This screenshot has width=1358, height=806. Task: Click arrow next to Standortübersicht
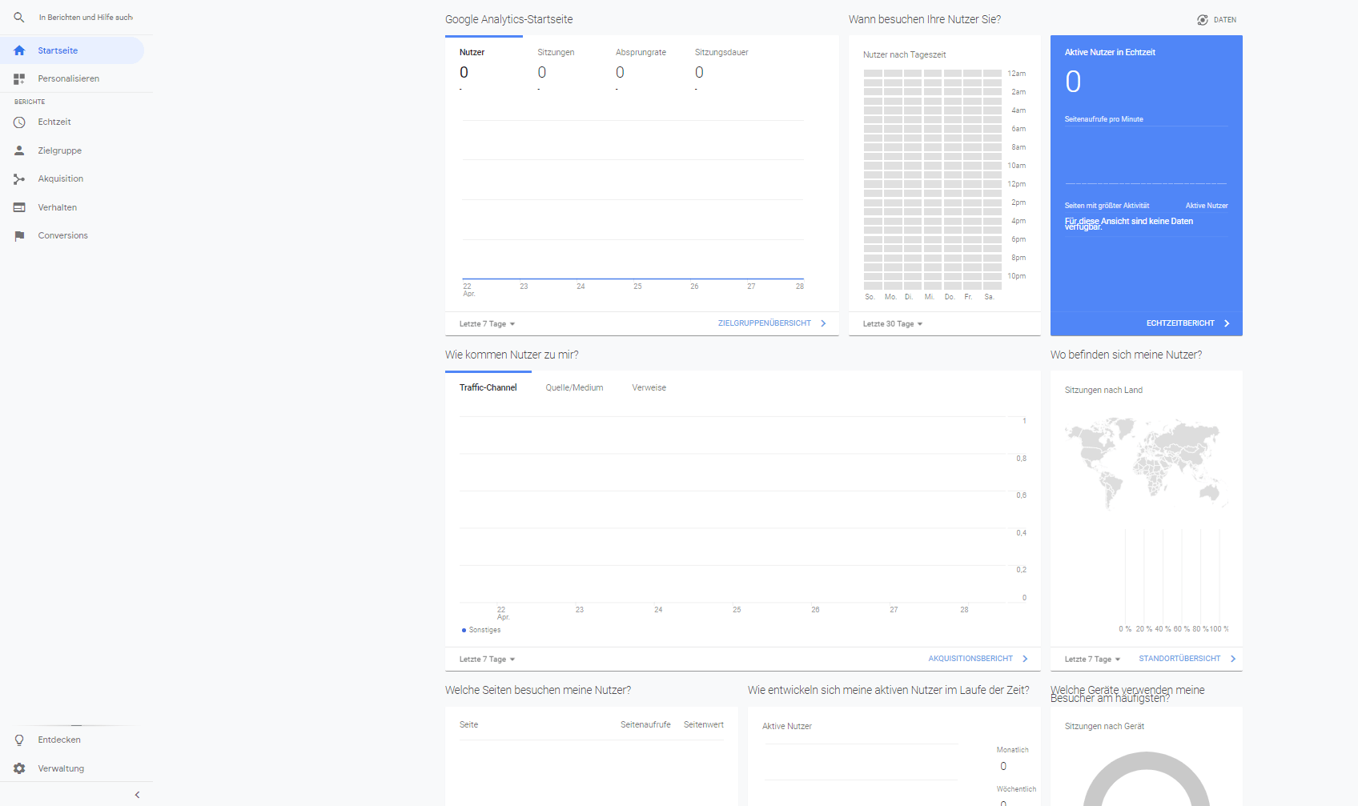pos(1233,659)
